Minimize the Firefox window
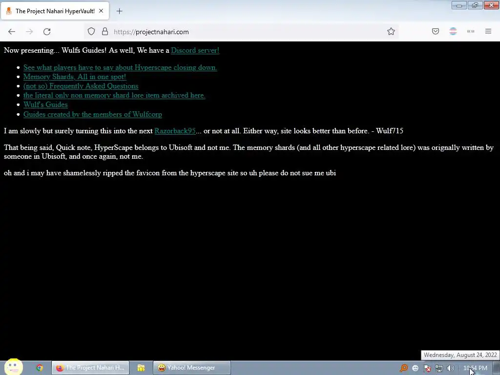 tap(459, 5)
